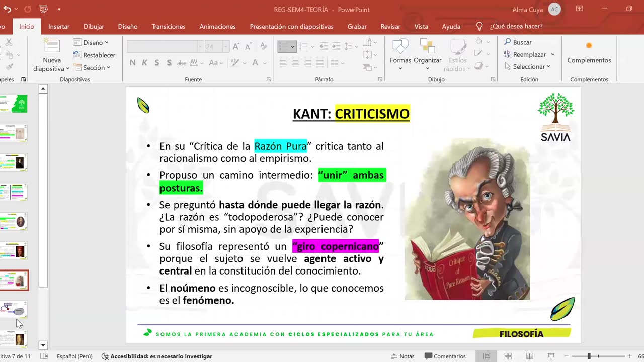Viewport: 644px width, 362px height.
Task: Select the currently highlighted Kant slide thumbnail
Action: 14,280
